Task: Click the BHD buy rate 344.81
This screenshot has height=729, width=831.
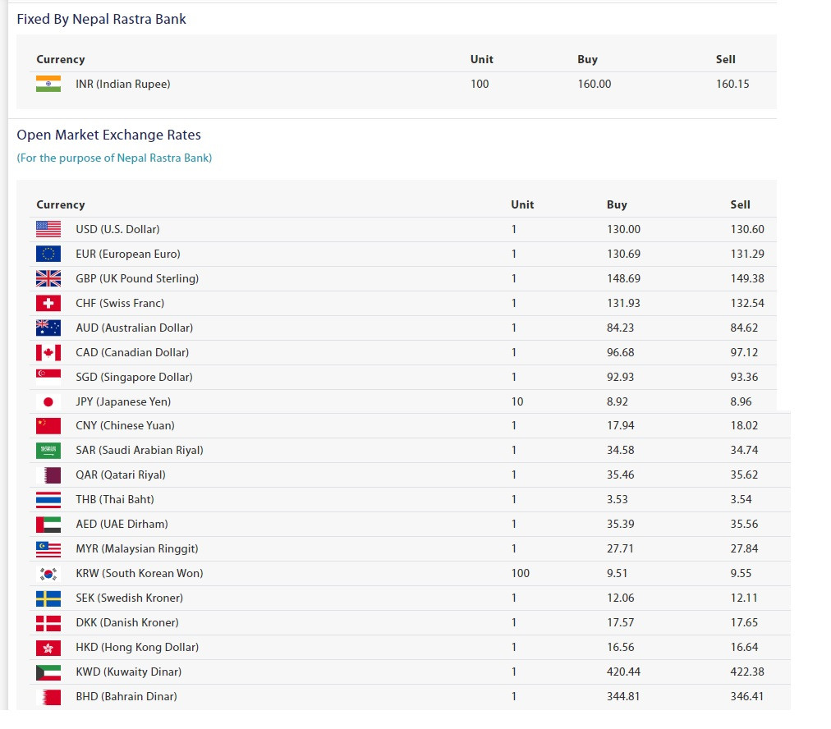Action: (x=623, y=697)
